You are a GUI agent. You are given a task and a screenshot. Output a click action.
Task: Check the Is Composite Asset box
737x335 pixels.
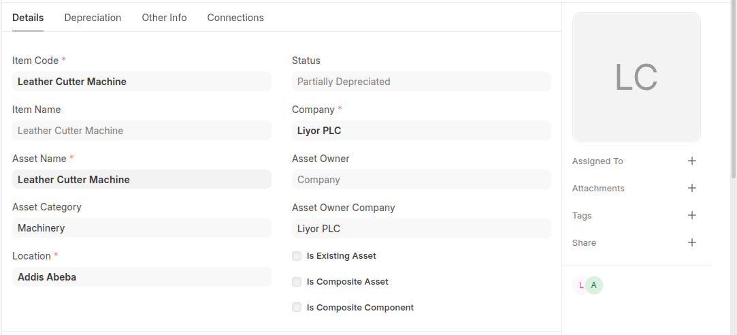tap(297, 282)
